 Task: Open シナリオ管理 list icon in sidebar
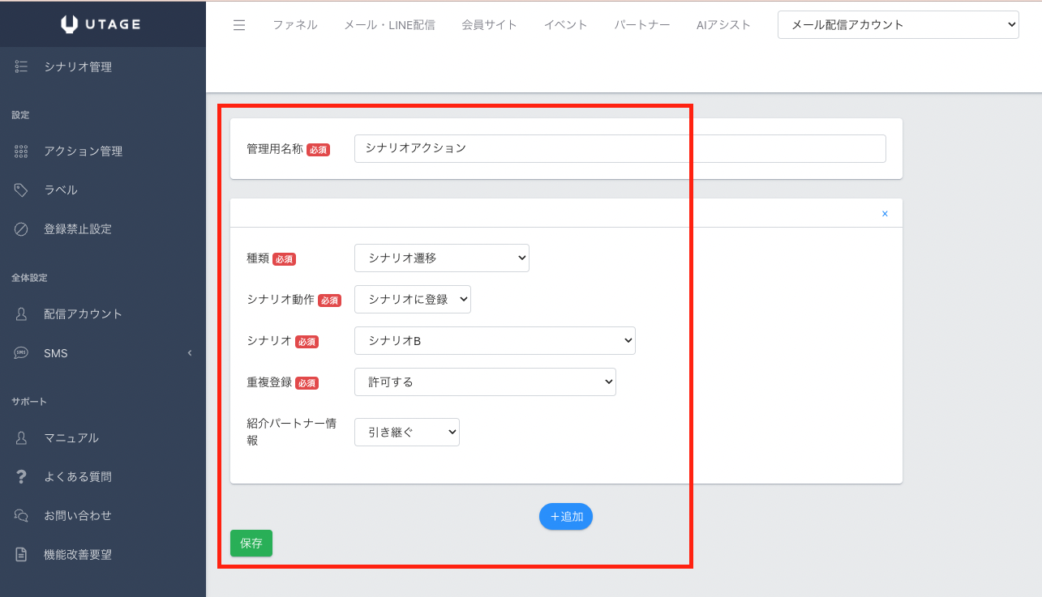coord(22,67)
